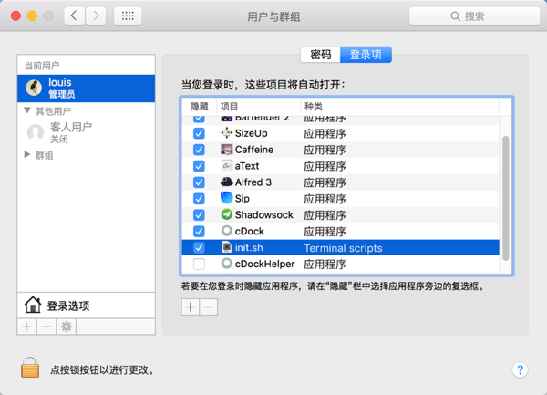Click the SizeUp app icon
The height and width of the screenshot is (395, 547).
coord(227,133)
